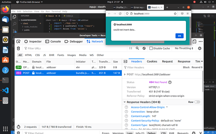Clear network log with trash icon
Viewport: 216px width, 134px height.
pyautogui.click(x=18, y=48)
